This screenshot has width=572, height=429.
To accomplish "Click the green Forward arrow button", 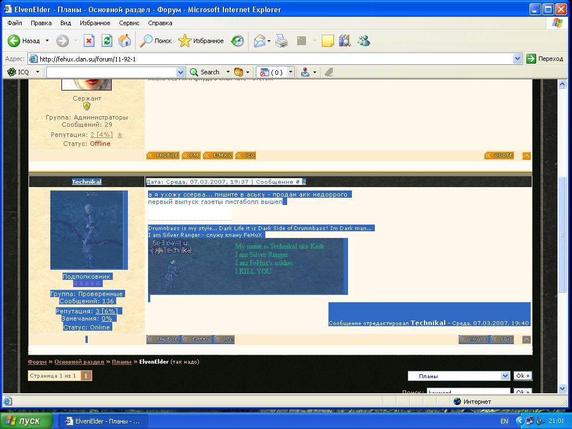I will (x=63, y=41).
